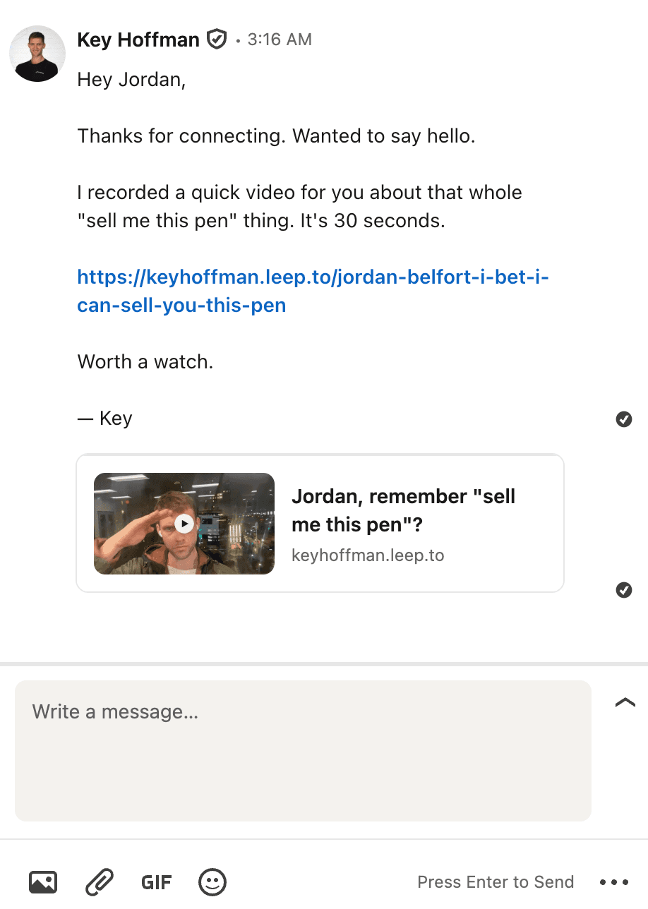Open the image attachment picker
The image size is (648, 909).
[x=43, y=881]
